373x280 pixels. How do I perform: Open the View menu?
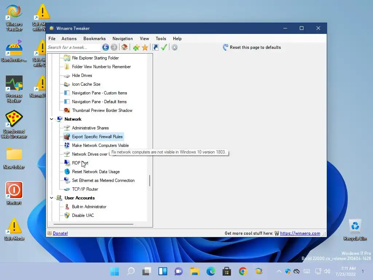click(x=144, y=39)
